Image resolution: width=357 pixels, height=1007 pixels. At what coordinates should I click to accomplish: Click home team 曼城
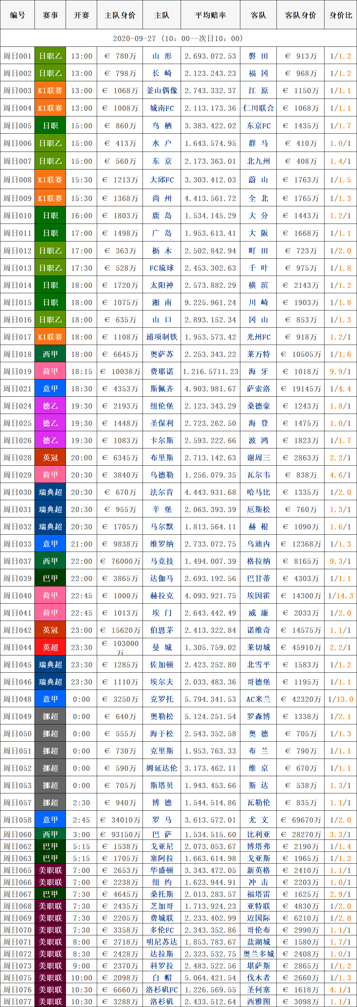pyautogui.click(x=162, y=647)
